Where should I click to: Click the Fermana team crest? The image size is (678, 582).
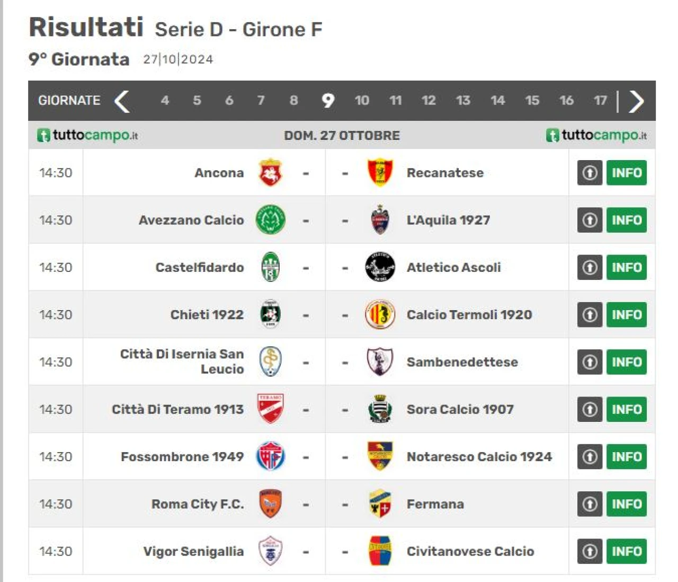(380, 504)
